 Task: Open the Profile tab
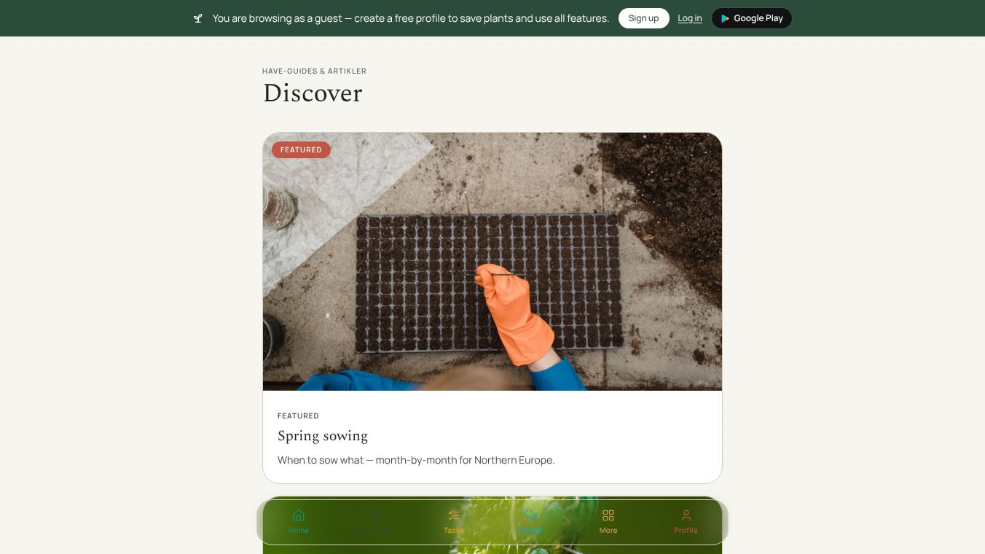[x=686, y=522]
